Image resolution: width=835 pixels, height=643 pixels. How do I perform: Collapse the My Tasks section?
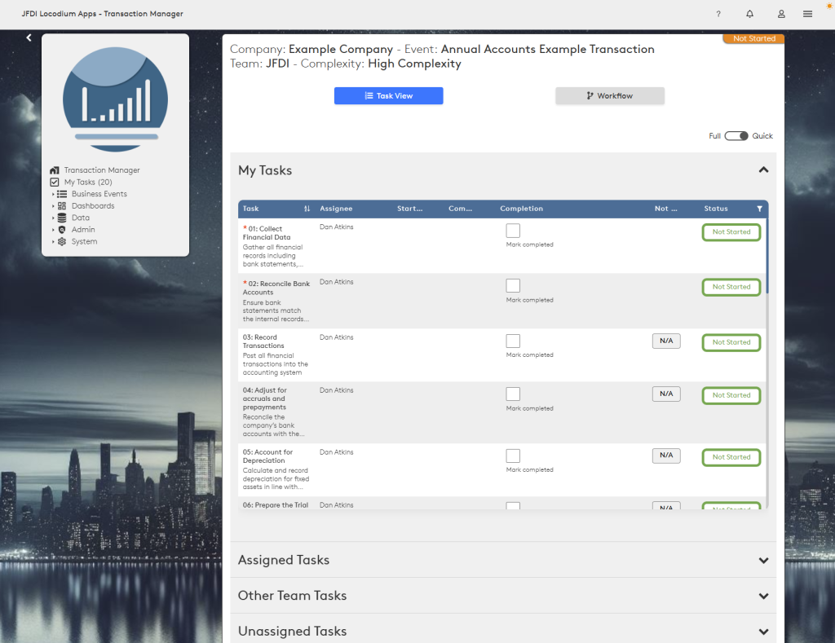click(x=763, y=170)
